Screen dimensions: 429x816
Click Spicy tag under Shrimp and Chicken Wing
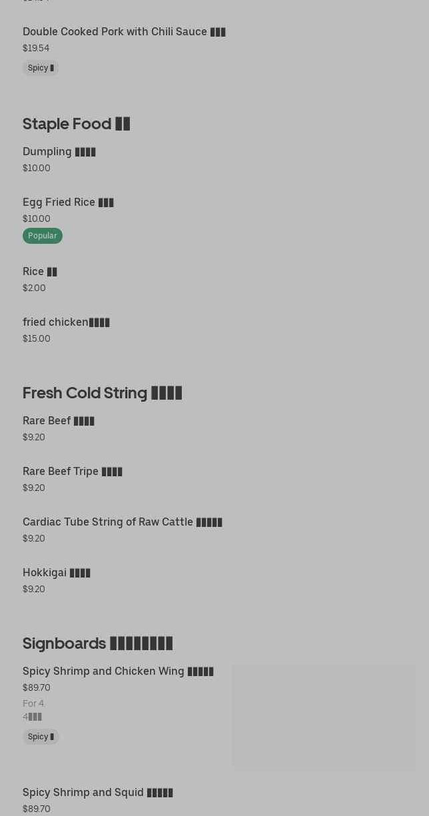[x=41, y=737]
